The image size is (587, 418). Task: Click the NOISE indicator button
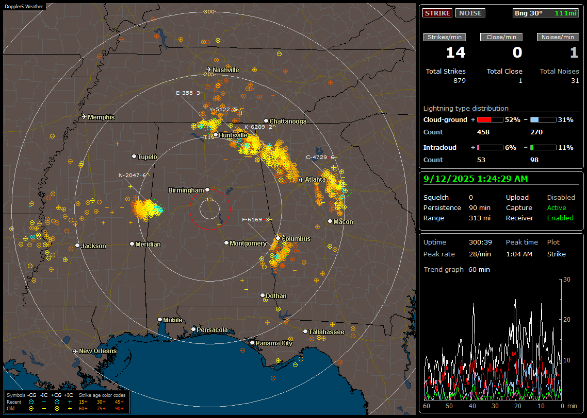tap(470, 13)
